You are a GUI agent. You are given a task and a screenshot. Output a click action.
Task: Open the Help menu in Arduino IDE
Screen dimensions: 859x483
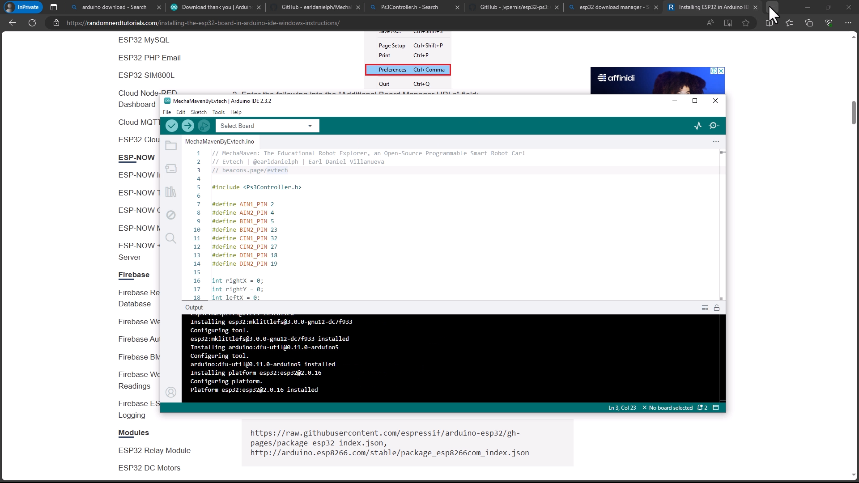click(236, 112)
